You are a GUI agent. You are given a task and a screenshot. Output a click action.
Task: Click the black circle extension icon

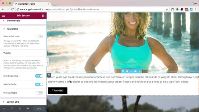(182, 9)
